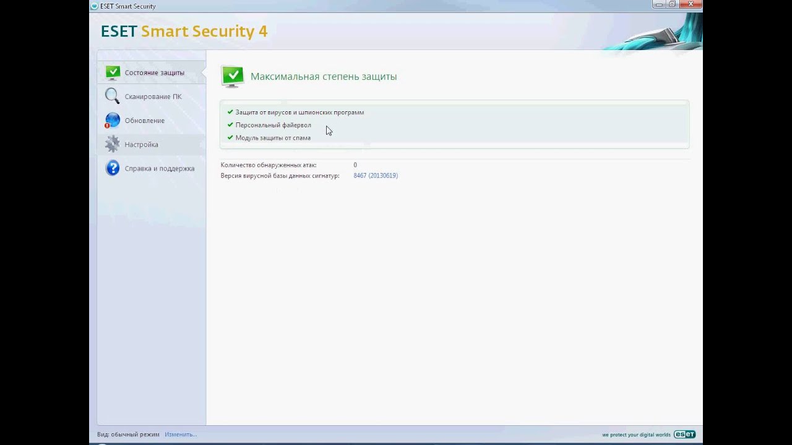The width and height of the screenshot is (792, 445).
Task: Click the ESET title bar app icon
Action: [x=95, y=6]
